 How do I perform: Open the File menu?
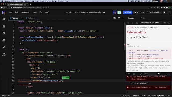[x=10, y=12]
